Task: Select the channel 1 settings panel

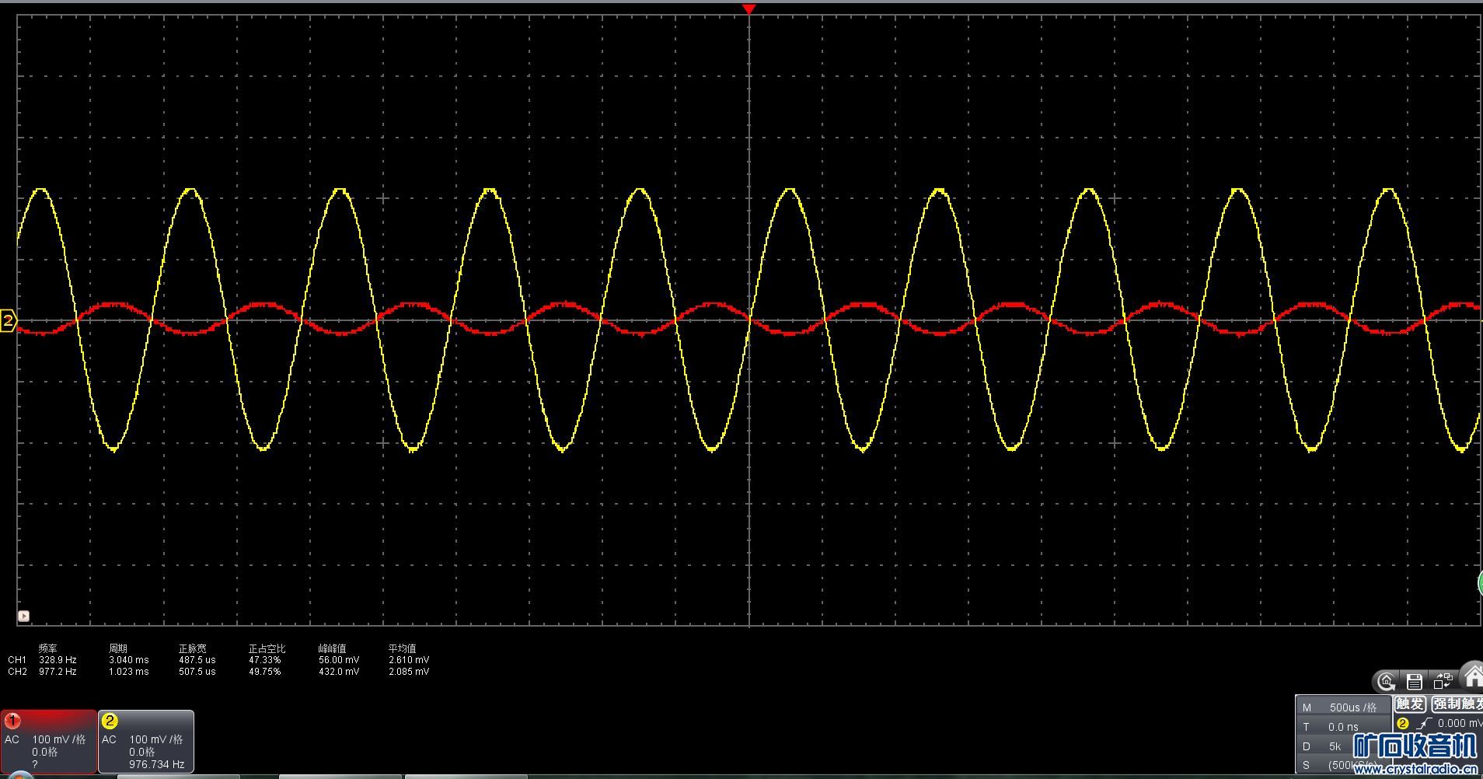Action: point(48,742)
